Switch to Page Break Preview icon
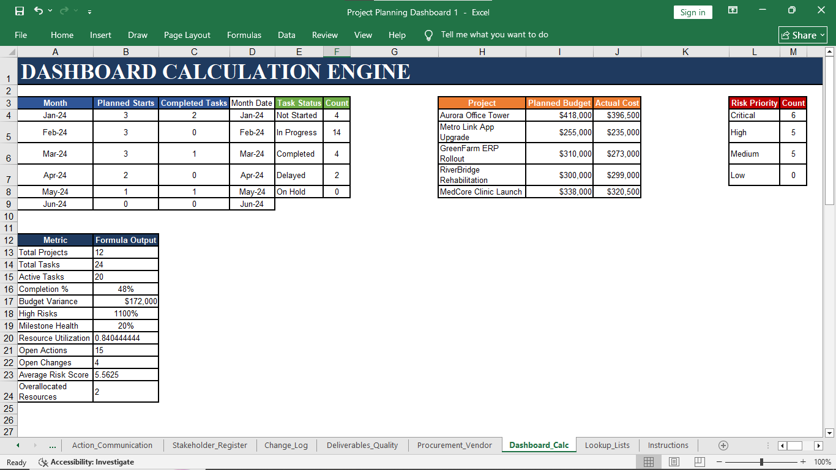The image size is (836, 470). click(700, 462)
